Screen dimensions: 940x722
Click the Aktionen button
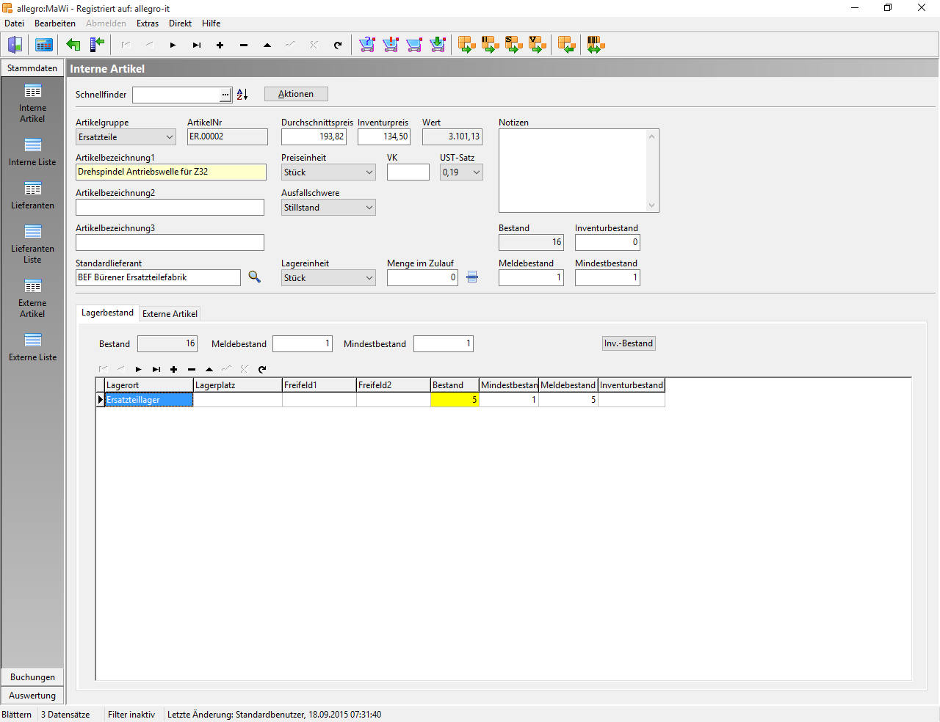click(296, 94)
